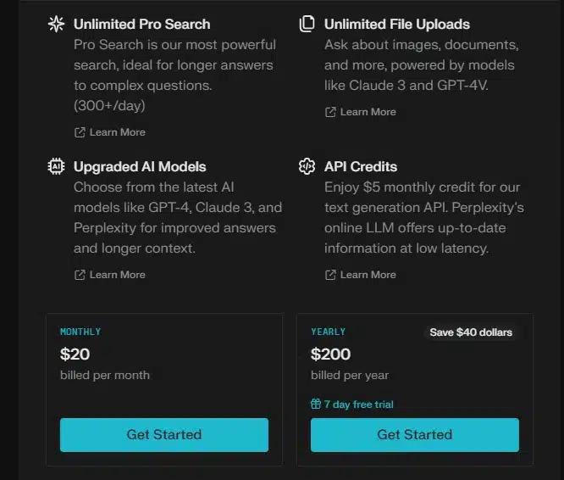Click the 7 day free trial text
Screen dimensions: 564x480
click(358, 405)
